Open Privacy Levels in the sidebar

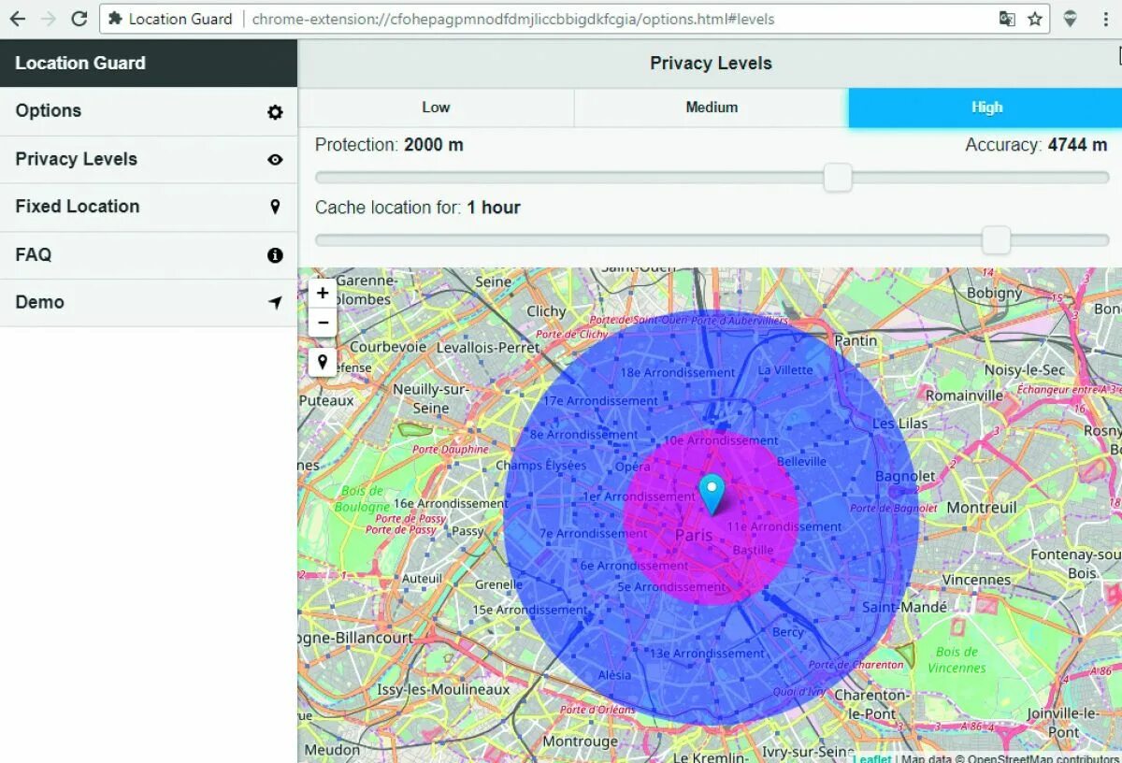(149, 160)
